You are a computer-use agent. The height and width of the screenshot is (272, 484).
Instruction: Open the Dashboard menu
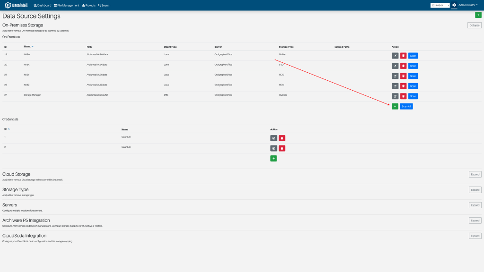[43, 5]
